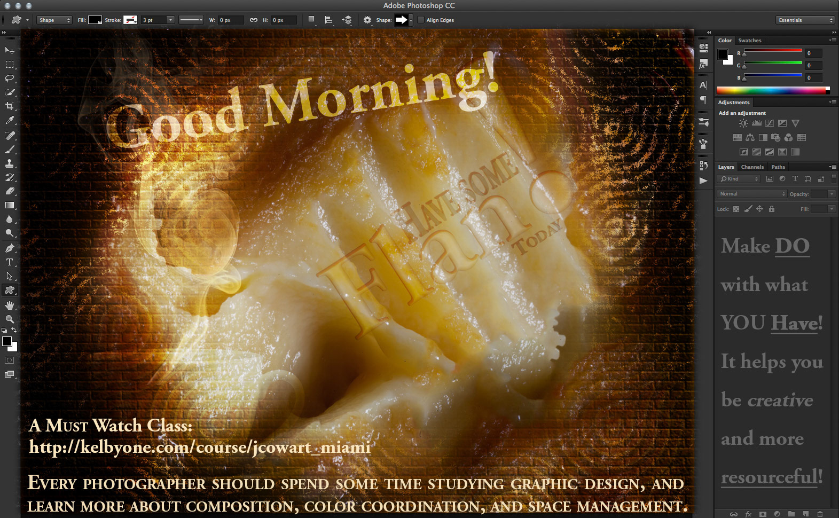
Task: Switch to the Swatches tab
Action: 750,41
